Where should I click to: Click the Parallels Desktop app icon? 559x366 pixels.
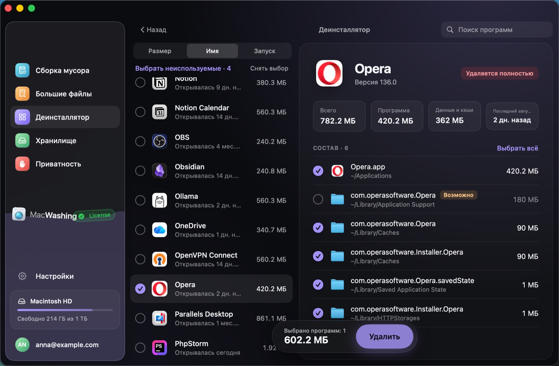click(160, 318)
